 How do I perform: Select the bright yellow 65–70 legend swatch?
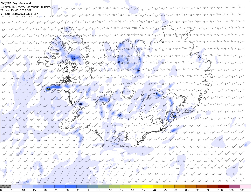point(147,186)
